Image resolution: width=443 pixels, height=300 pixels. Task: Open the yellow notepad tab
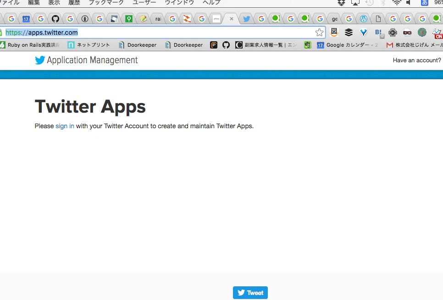click(x=144, y=19)
